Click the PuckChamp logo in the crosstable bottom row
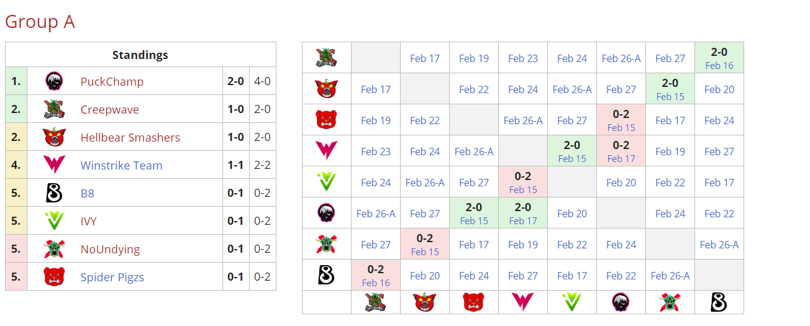 tap(621, 302)
